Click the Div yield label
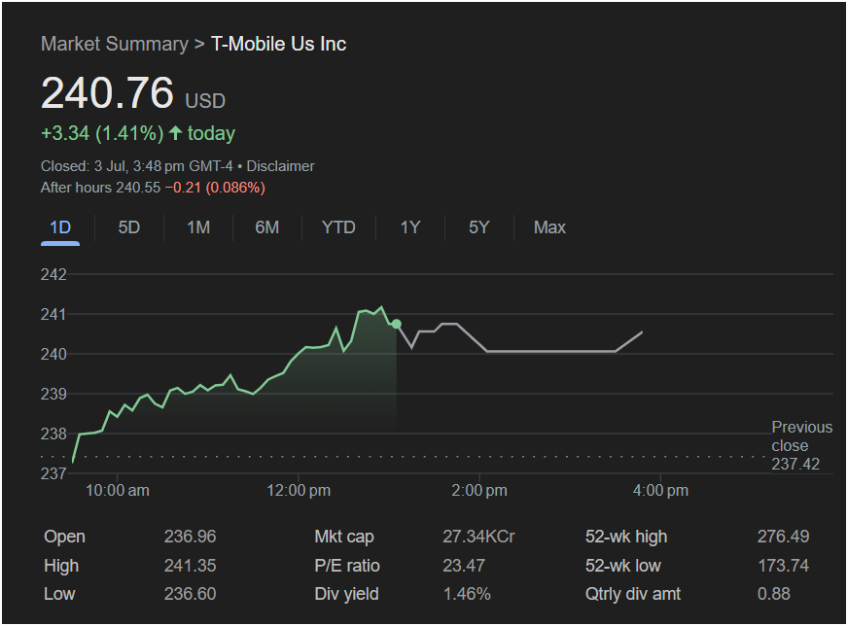This screenshot has height=626, width=848. tap(346, 594)
